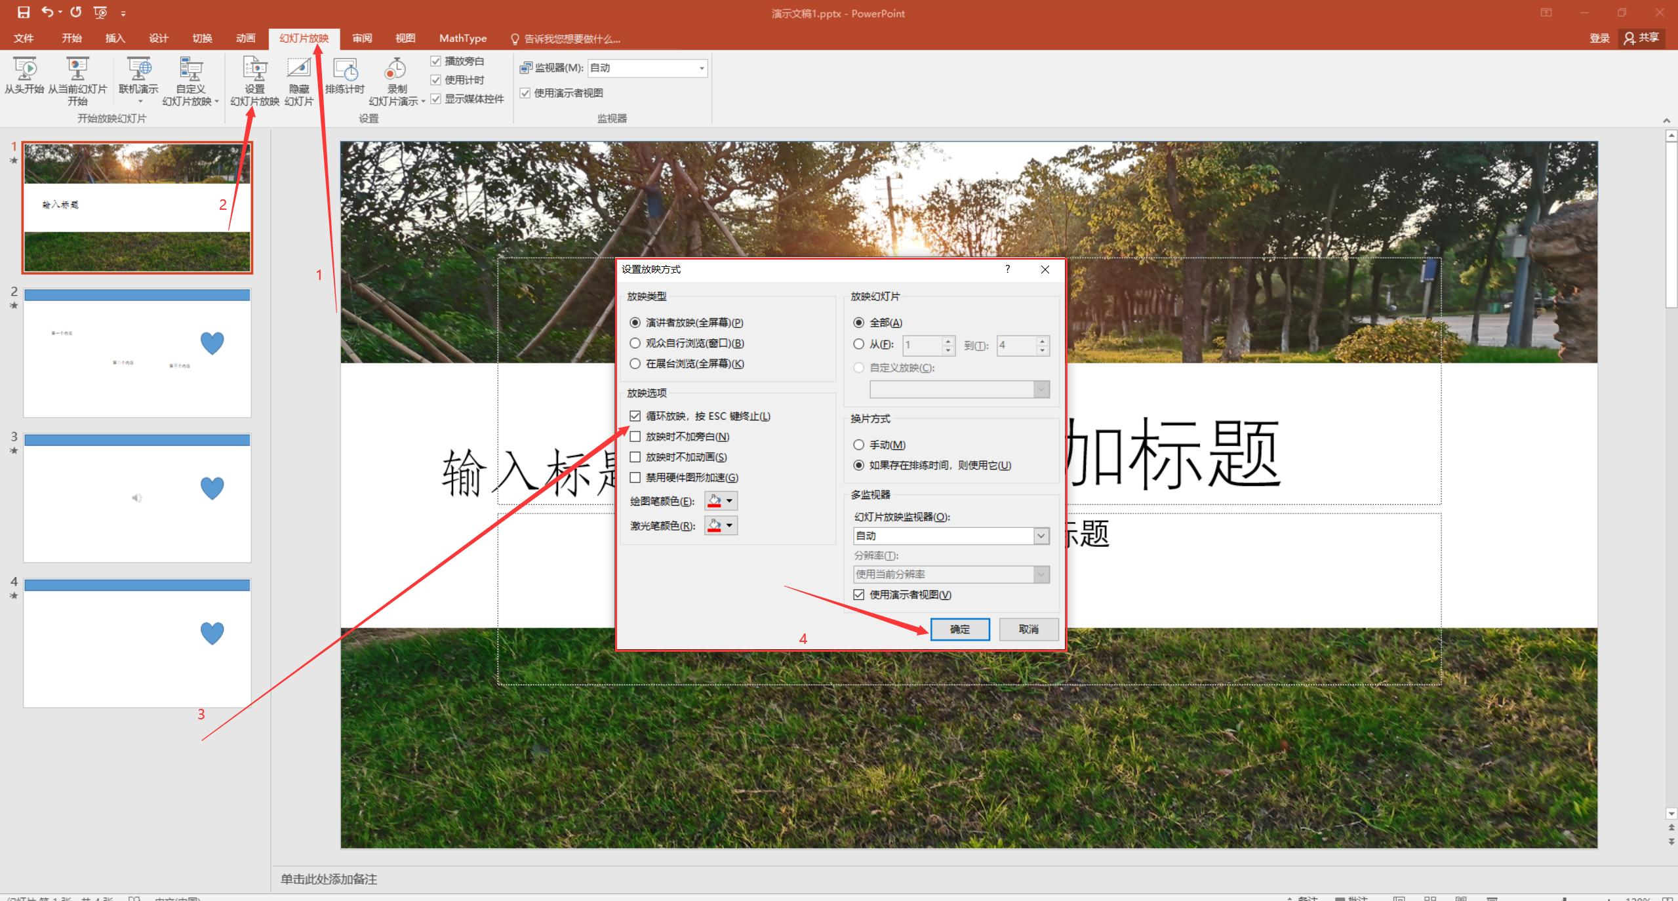The width and height of the screenshot is (1678, 901).
Task: Select 观众自行浏览(窗口) radio option
Action: coord(635,343)
